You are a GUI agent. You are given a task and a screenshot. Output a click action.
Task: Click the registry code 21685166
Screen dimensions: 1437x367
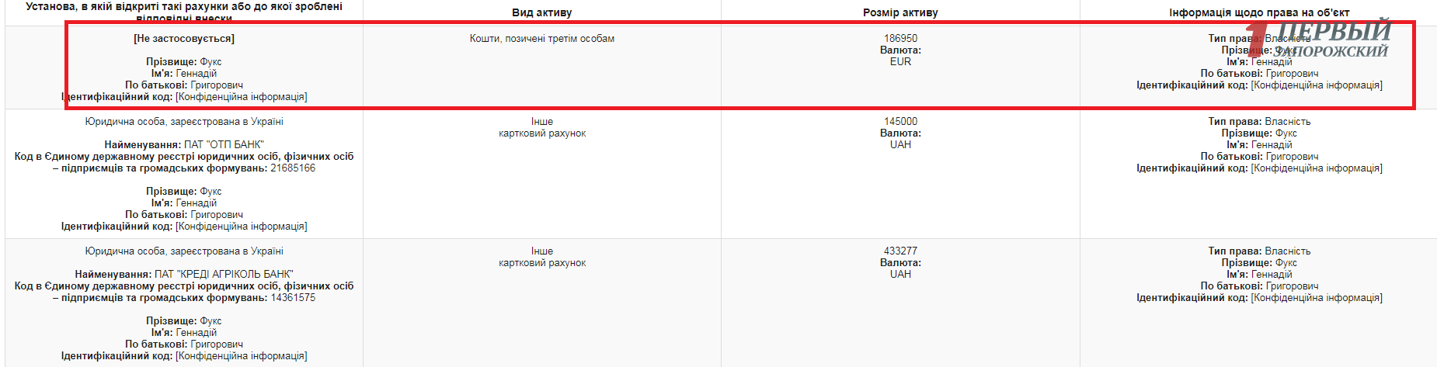[x=293, y=168]
